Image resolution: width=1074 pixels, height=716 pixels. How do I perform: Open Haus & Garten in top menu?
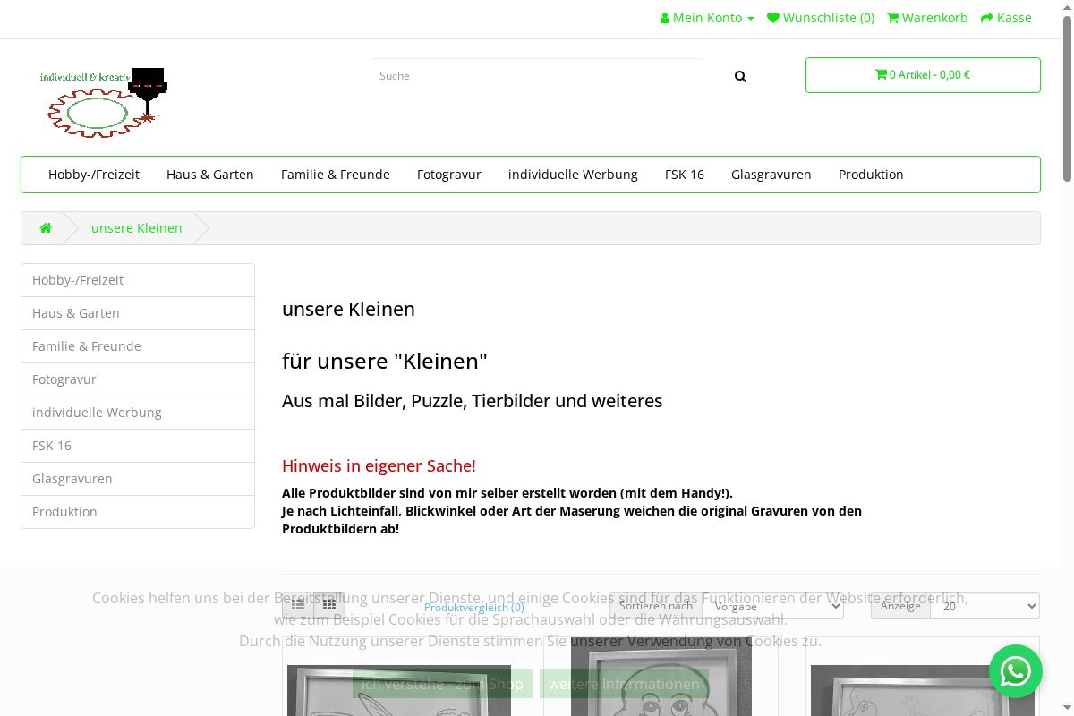(x=210, y=175)
